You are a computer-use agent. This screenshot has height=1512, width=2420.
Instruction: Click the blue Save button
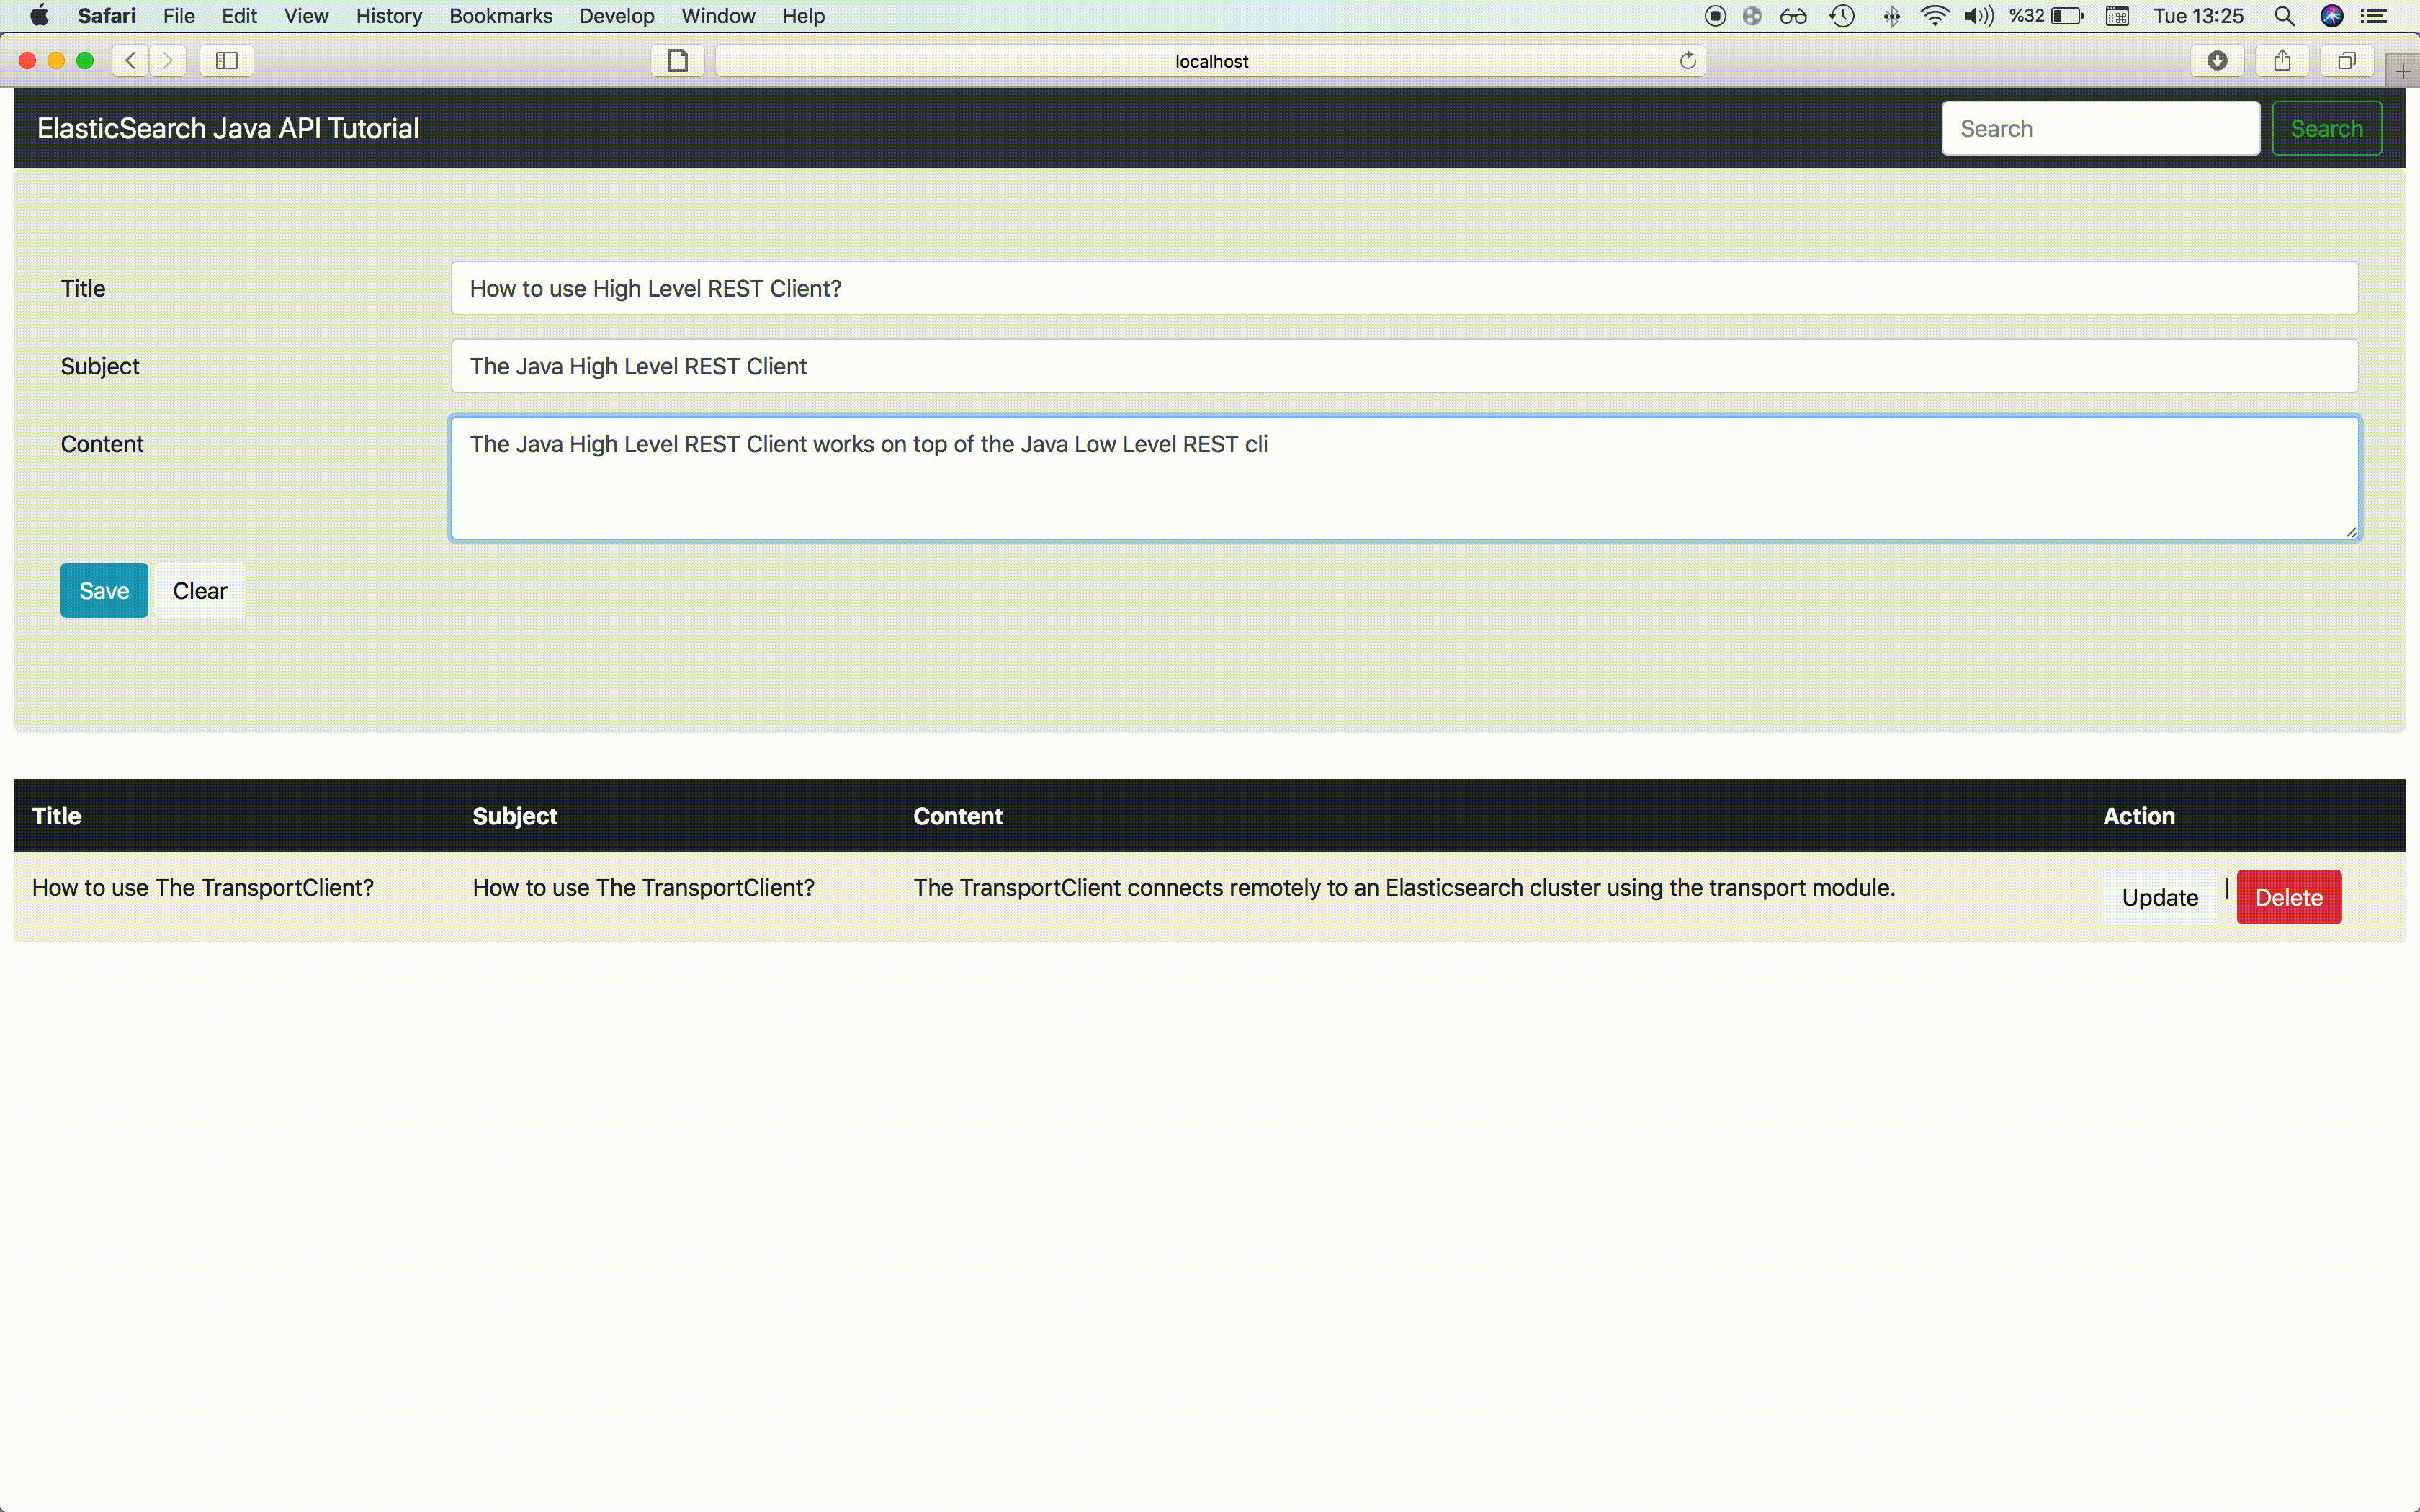[104, 591]
